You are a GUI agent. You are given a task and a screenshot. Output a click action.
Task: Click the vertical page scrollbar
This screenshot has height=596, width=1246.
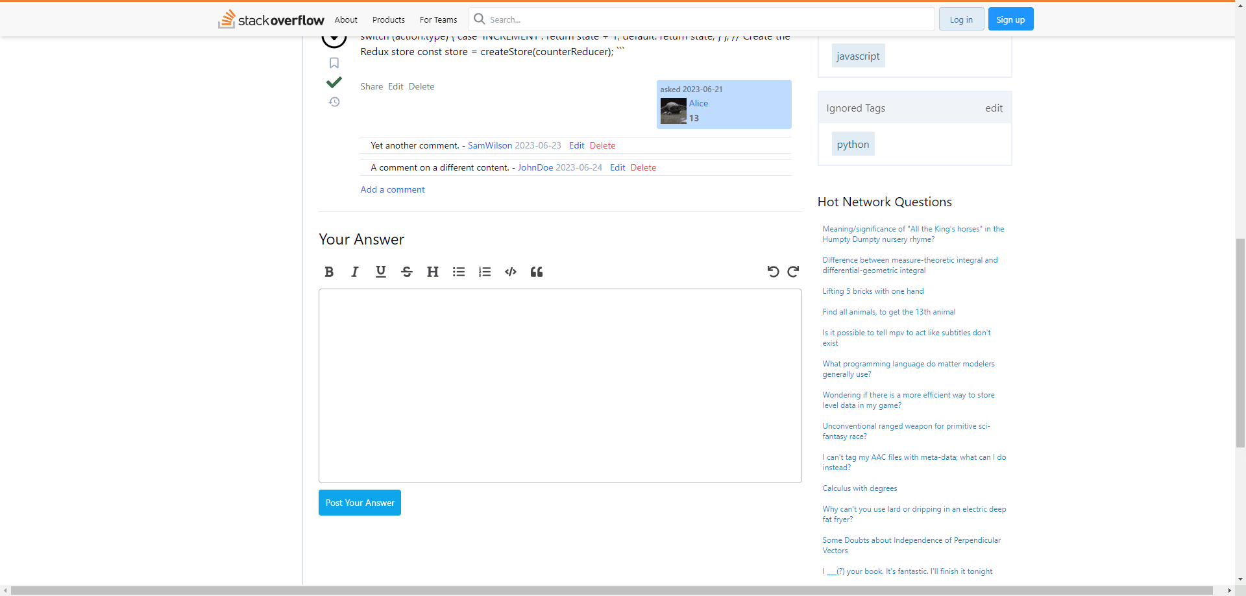(x=1240, y=342)
